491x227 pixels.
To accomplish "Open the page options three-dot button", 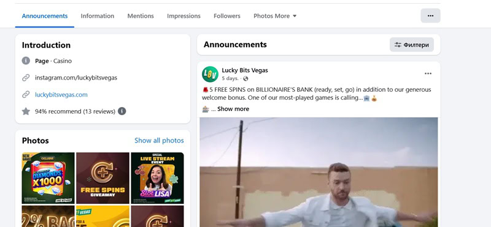I will (430, 16).
